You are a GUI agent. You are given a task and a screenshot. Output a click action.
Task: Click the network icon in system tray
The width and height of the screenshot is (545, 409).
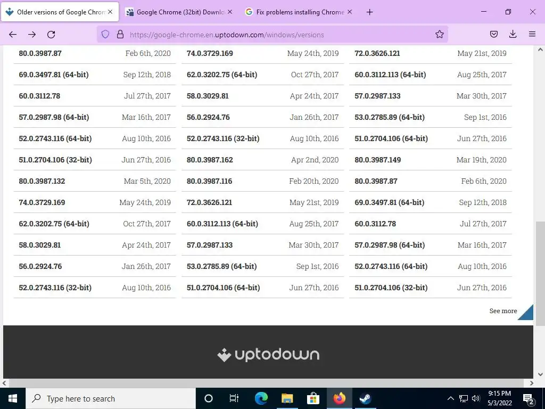464,398
